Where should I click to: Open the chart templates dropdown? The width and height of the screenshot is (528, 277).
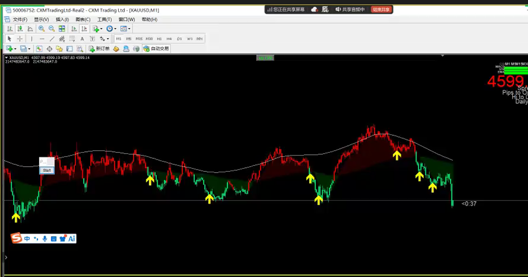coord(129,29)
